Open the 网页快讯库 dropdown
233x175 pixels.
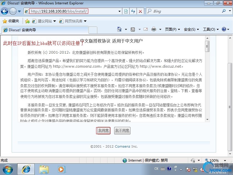click(73, 21)
